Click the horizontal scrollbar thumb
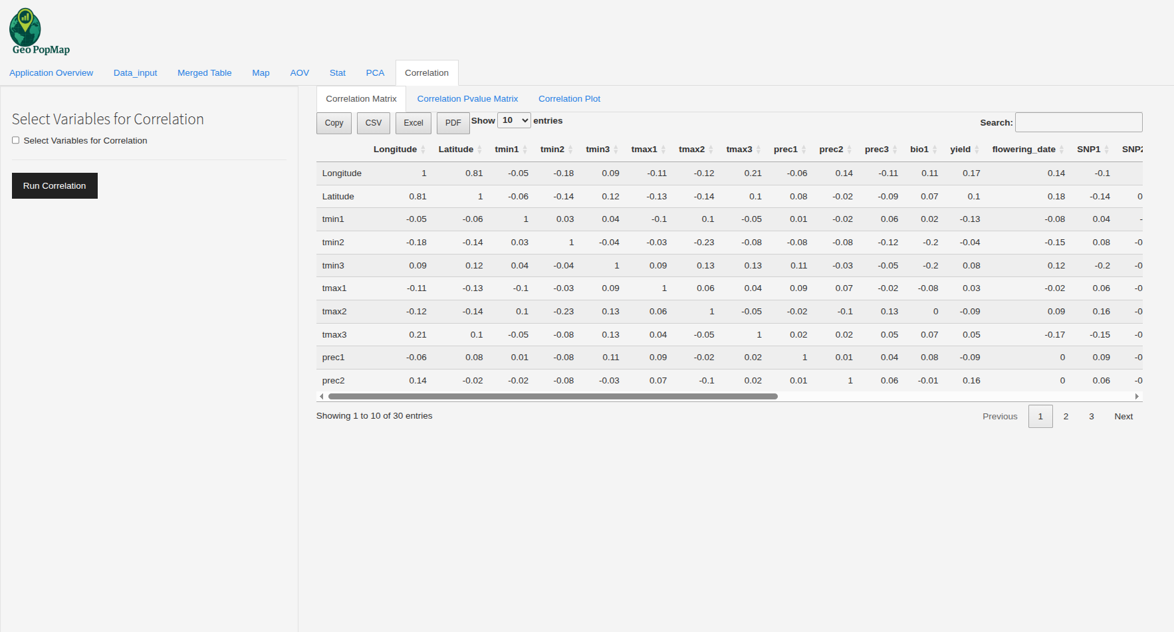 coord(552,397)
